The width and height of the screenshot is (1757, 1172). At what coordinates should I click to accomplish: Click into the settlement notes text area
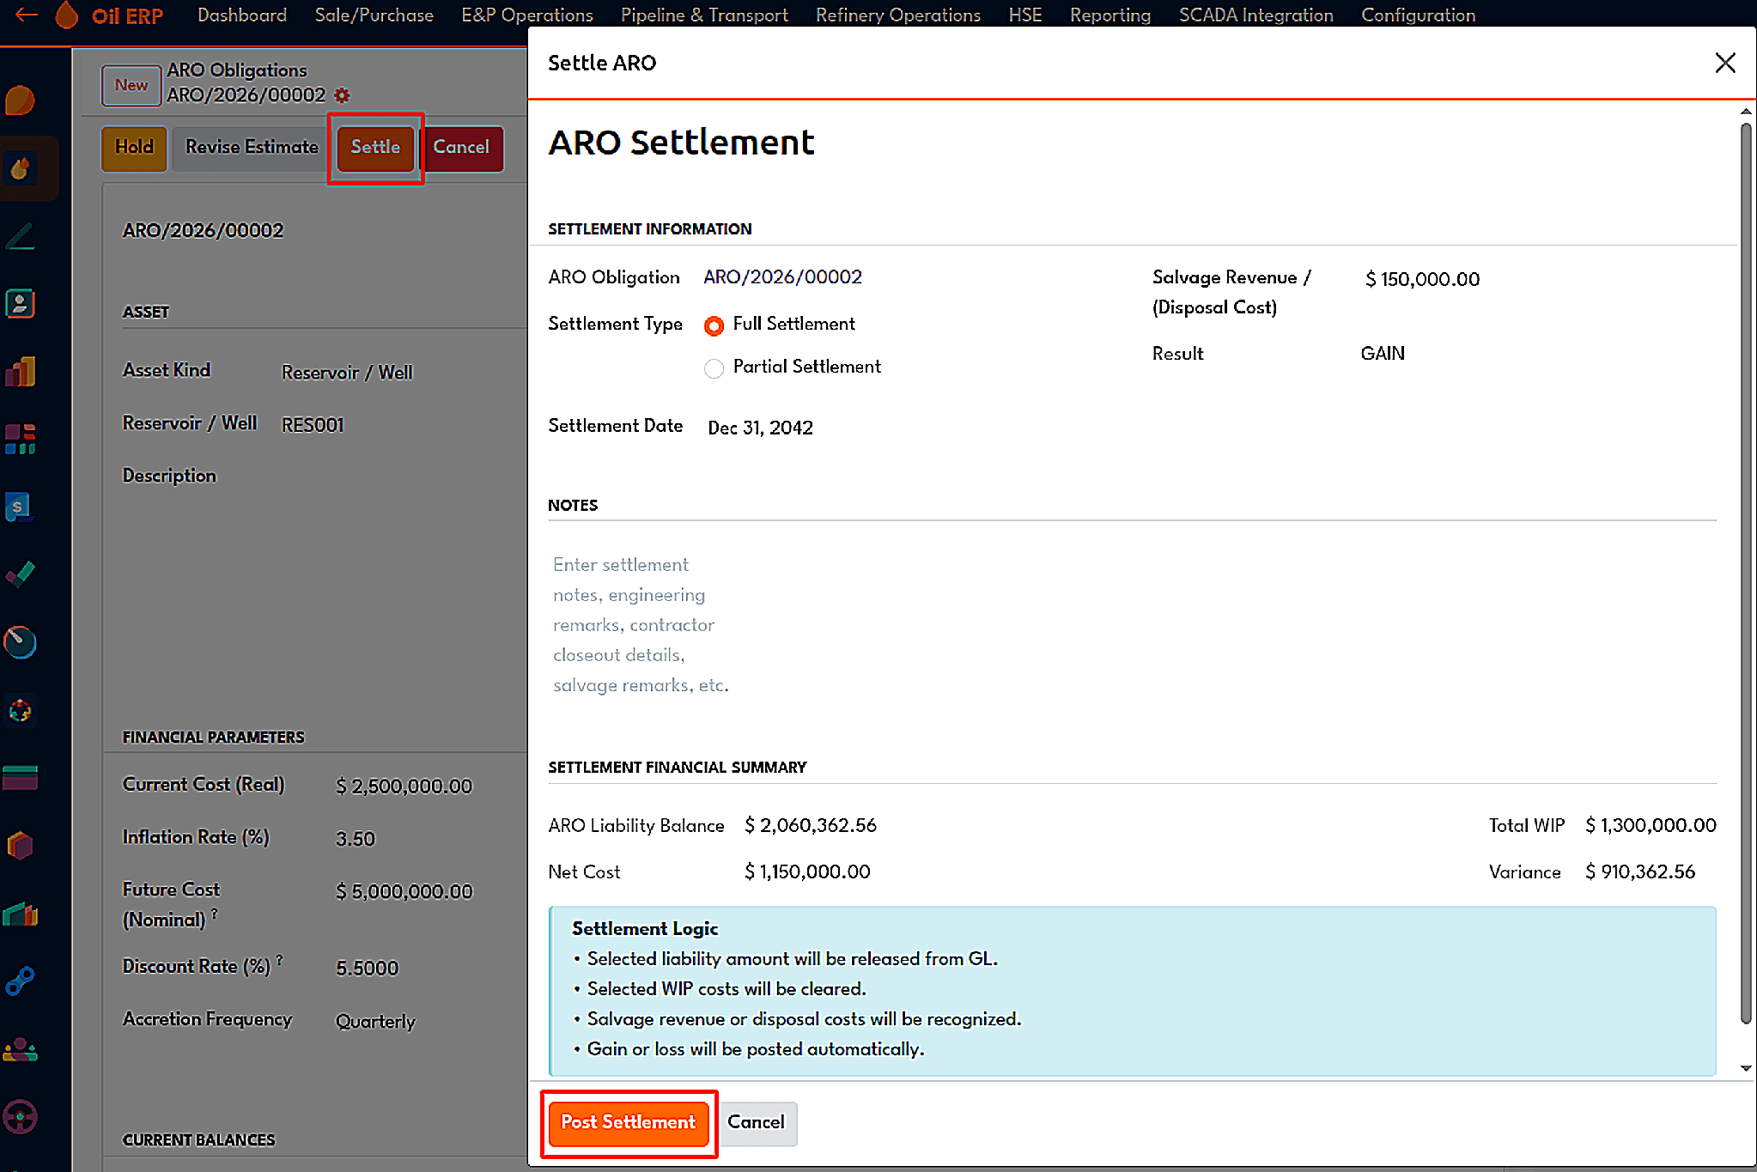[x=1131, y=625]
